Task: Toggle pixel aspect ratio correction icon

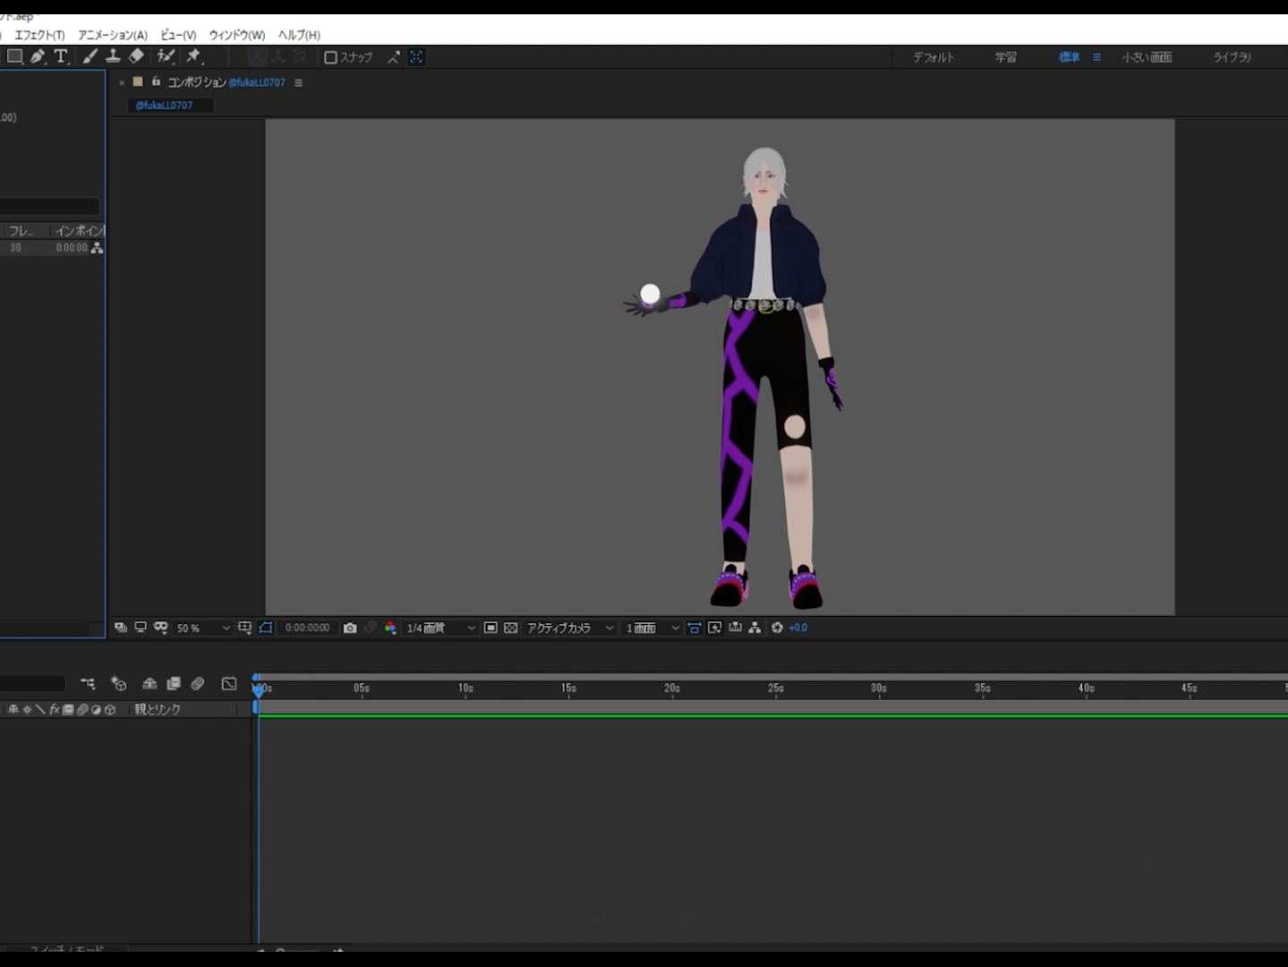Action: click(695, 628)
